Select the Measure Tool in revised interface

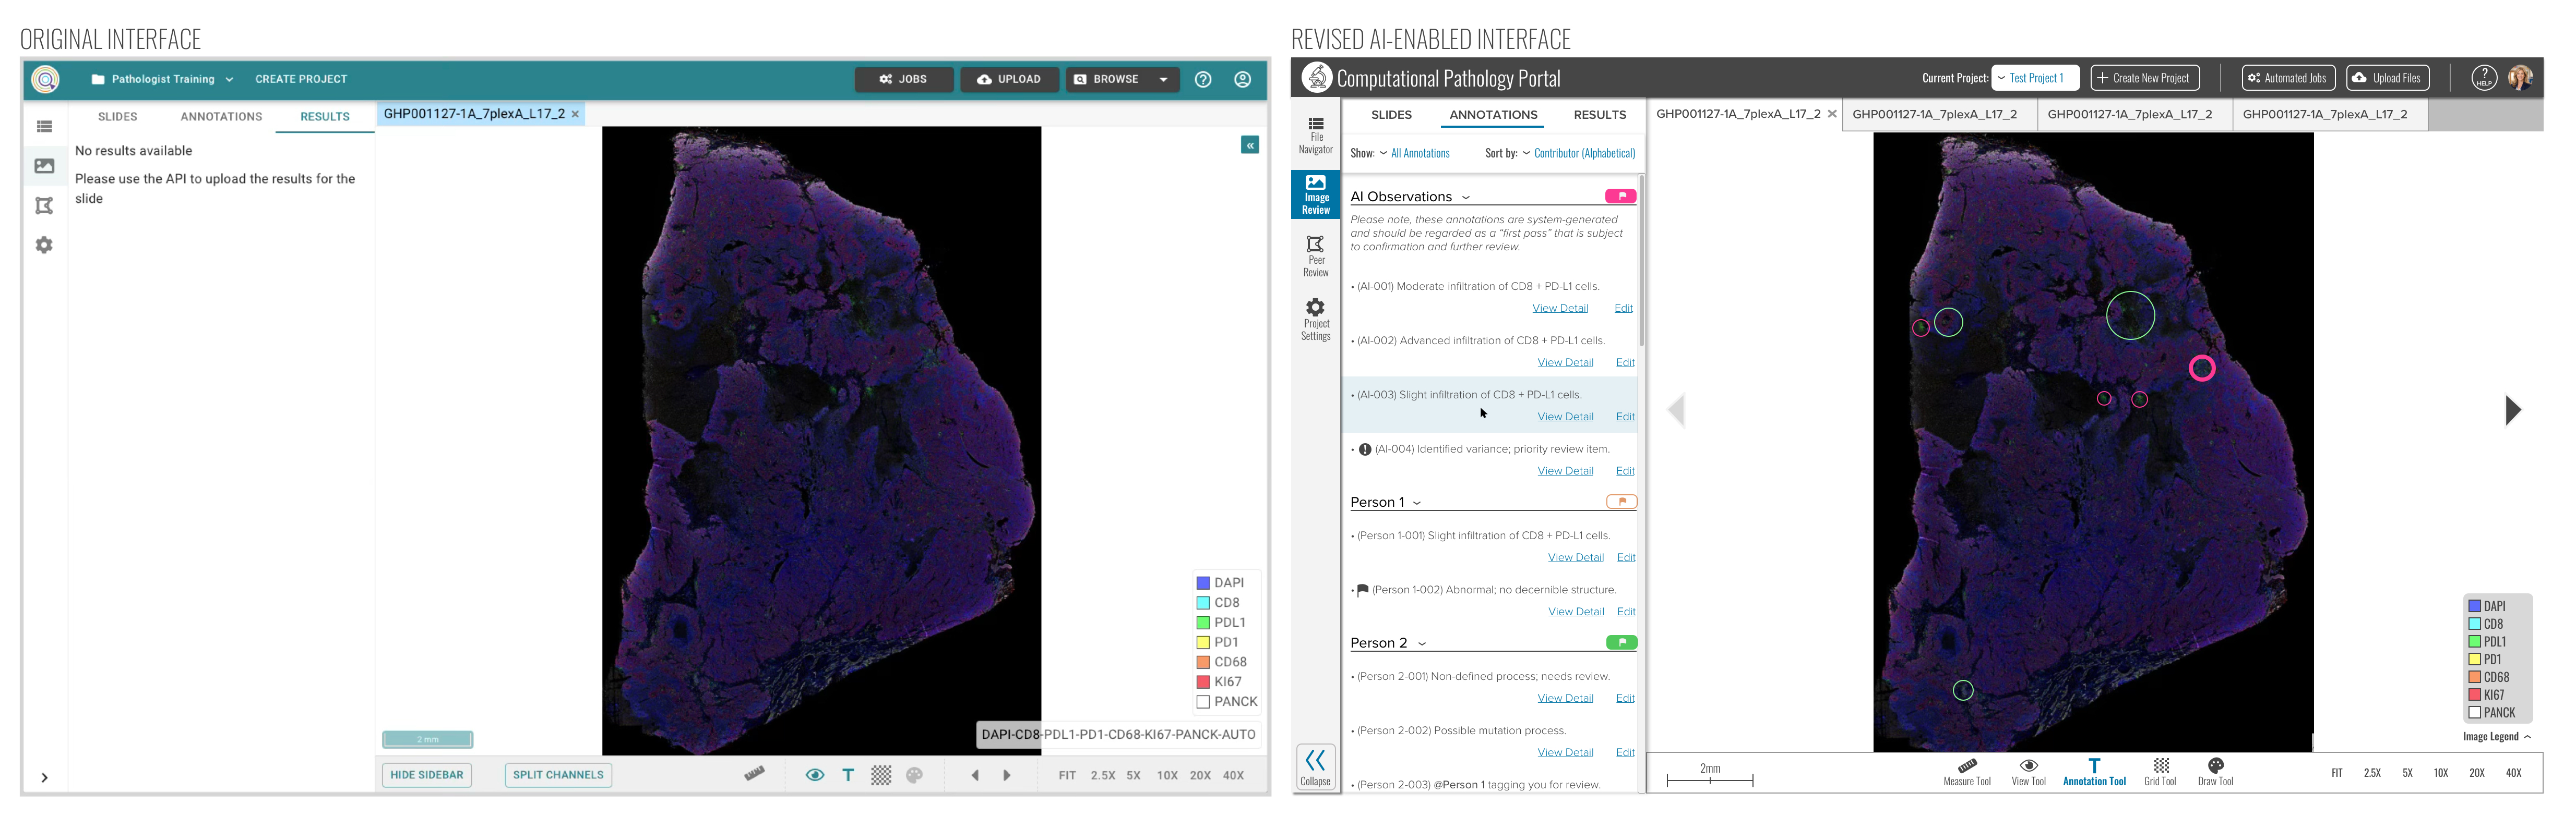click(1966, 770)
